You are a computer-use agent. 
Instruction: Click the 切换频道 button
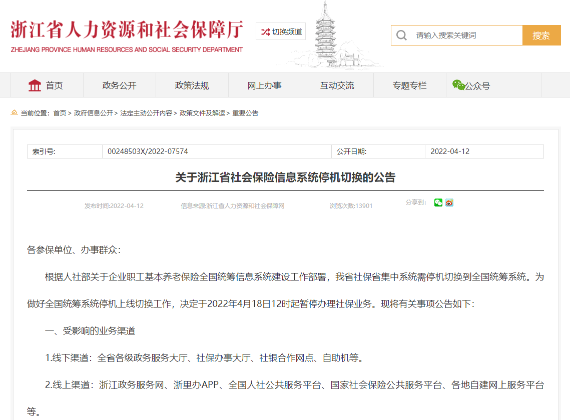281,31
